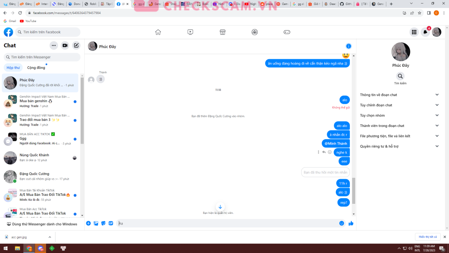Open File Explorer from taskbar
Viewport: 449px width, 253px height.
(18, 249)
